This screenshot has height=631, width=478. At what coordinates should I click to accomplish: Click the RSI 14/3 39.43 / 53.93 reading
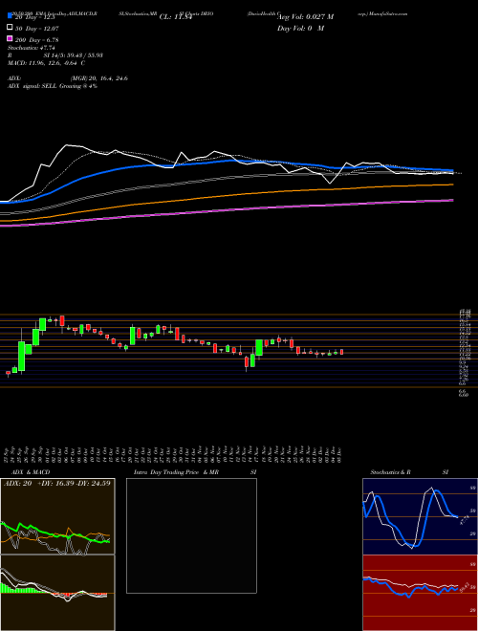click(x=55, y=55)
